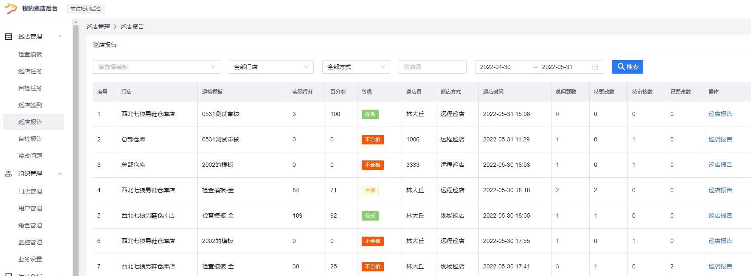Click the 银豹巡店后台 logo icon

pos(11,8)
